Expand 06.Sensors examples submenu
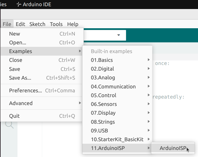 (117, 104)
